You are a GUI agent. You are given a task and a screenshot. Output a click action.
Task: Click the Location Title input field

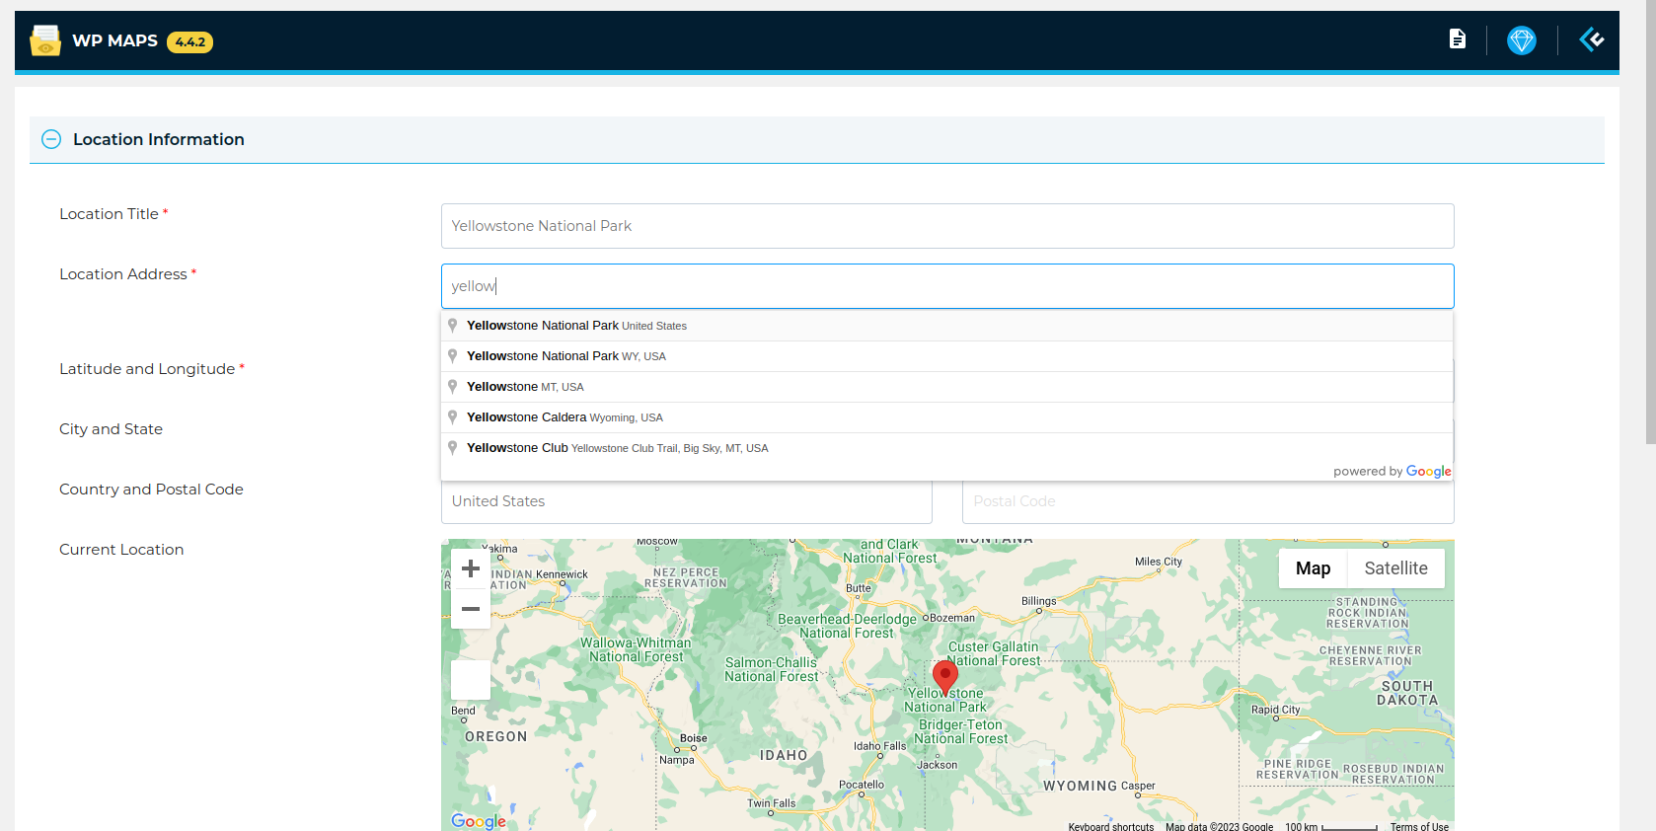coord(947,226)
